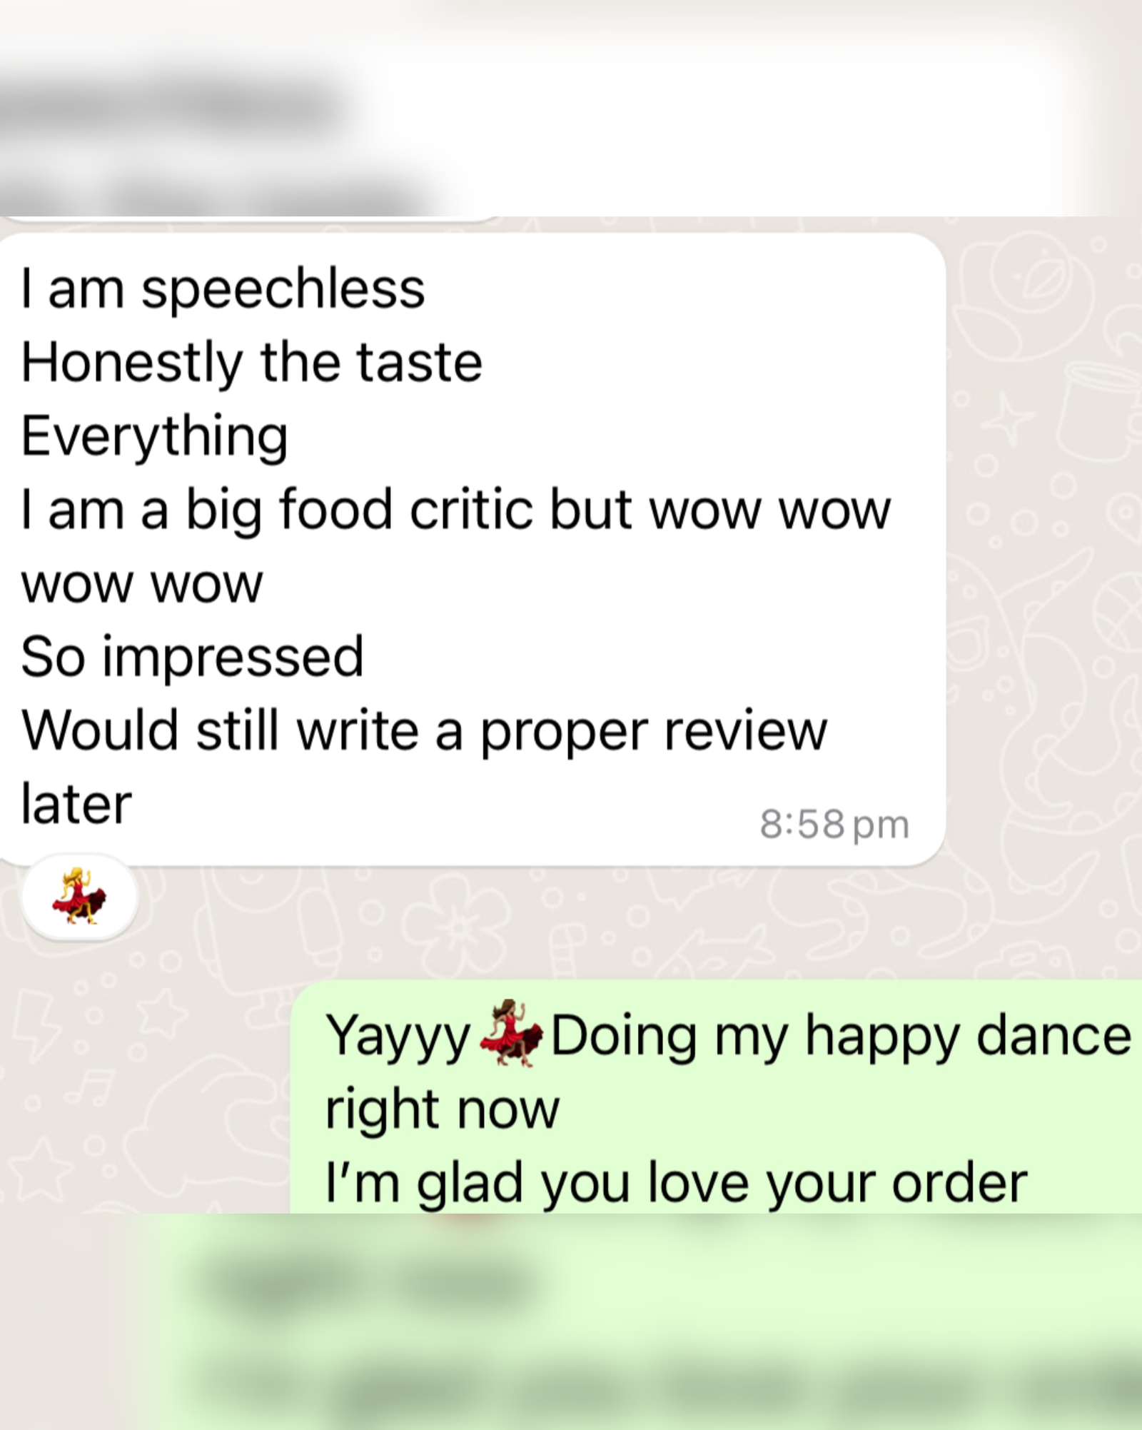Tap 'Would still write a proper review' text
Viewport: 1142px width, 1430px height.
424,731
